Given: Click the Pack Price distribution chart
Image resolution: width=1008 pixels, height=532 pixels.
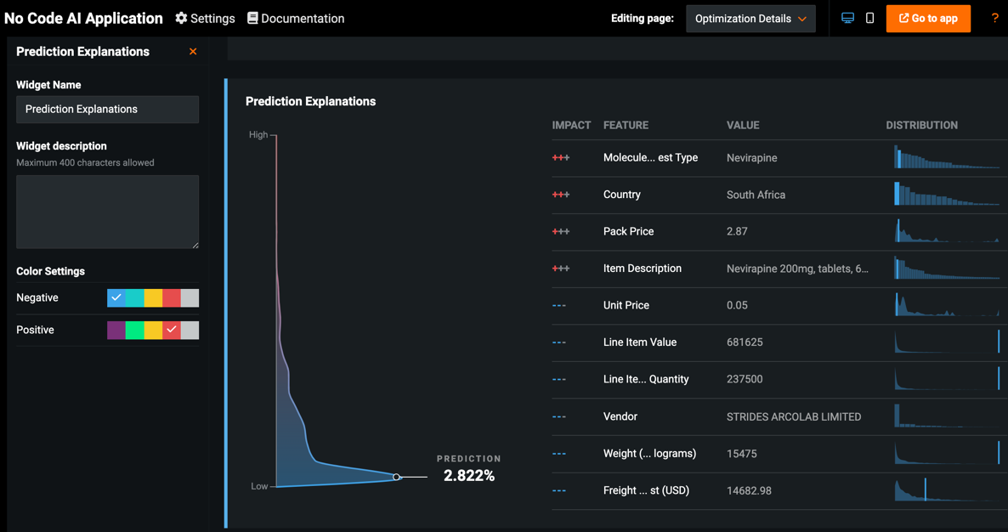Looking at the screenshot, I should coord(946,231).
